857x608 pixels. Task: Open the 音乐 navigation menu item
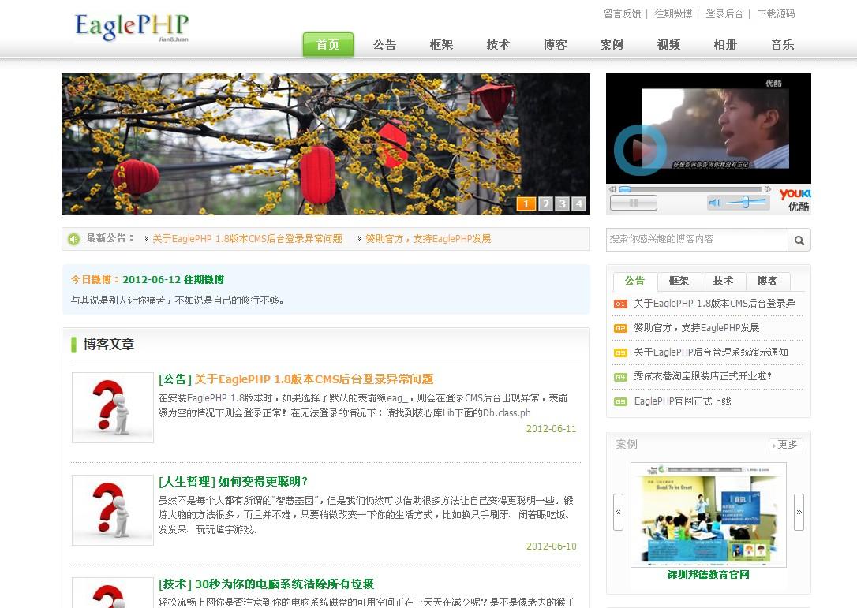click(x=783, y=45)
